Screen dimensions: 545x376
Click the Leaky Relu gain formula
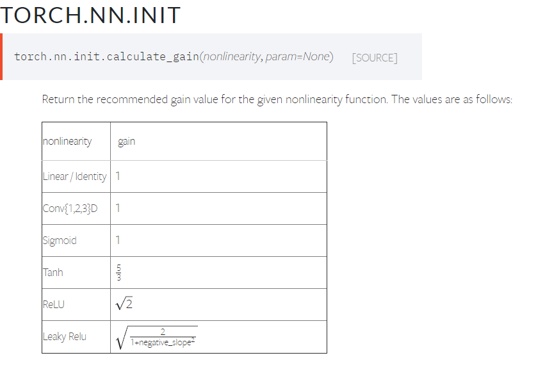tap(156, 337)
